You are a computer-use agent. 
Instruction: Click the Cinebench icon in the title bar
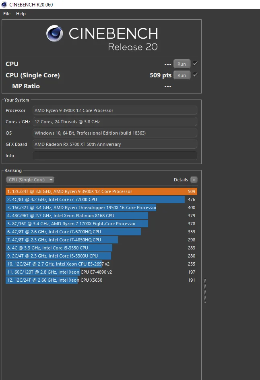point(4,4)
